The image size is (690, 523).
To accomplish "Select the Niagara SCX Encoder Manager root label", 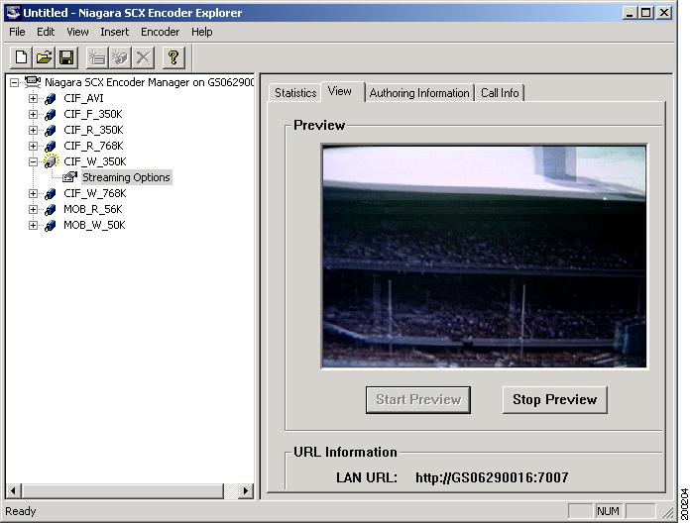I will [149, 82].
